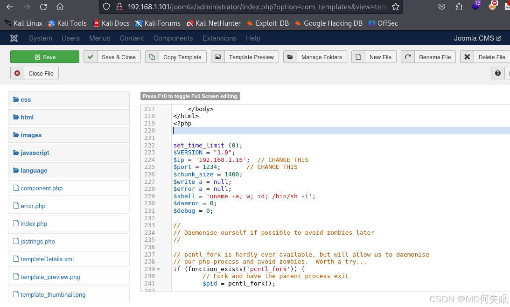The image size is (510, 307).
Task: Expand the javascript folder
Action: pyautogui.click(x=69, y=153)
